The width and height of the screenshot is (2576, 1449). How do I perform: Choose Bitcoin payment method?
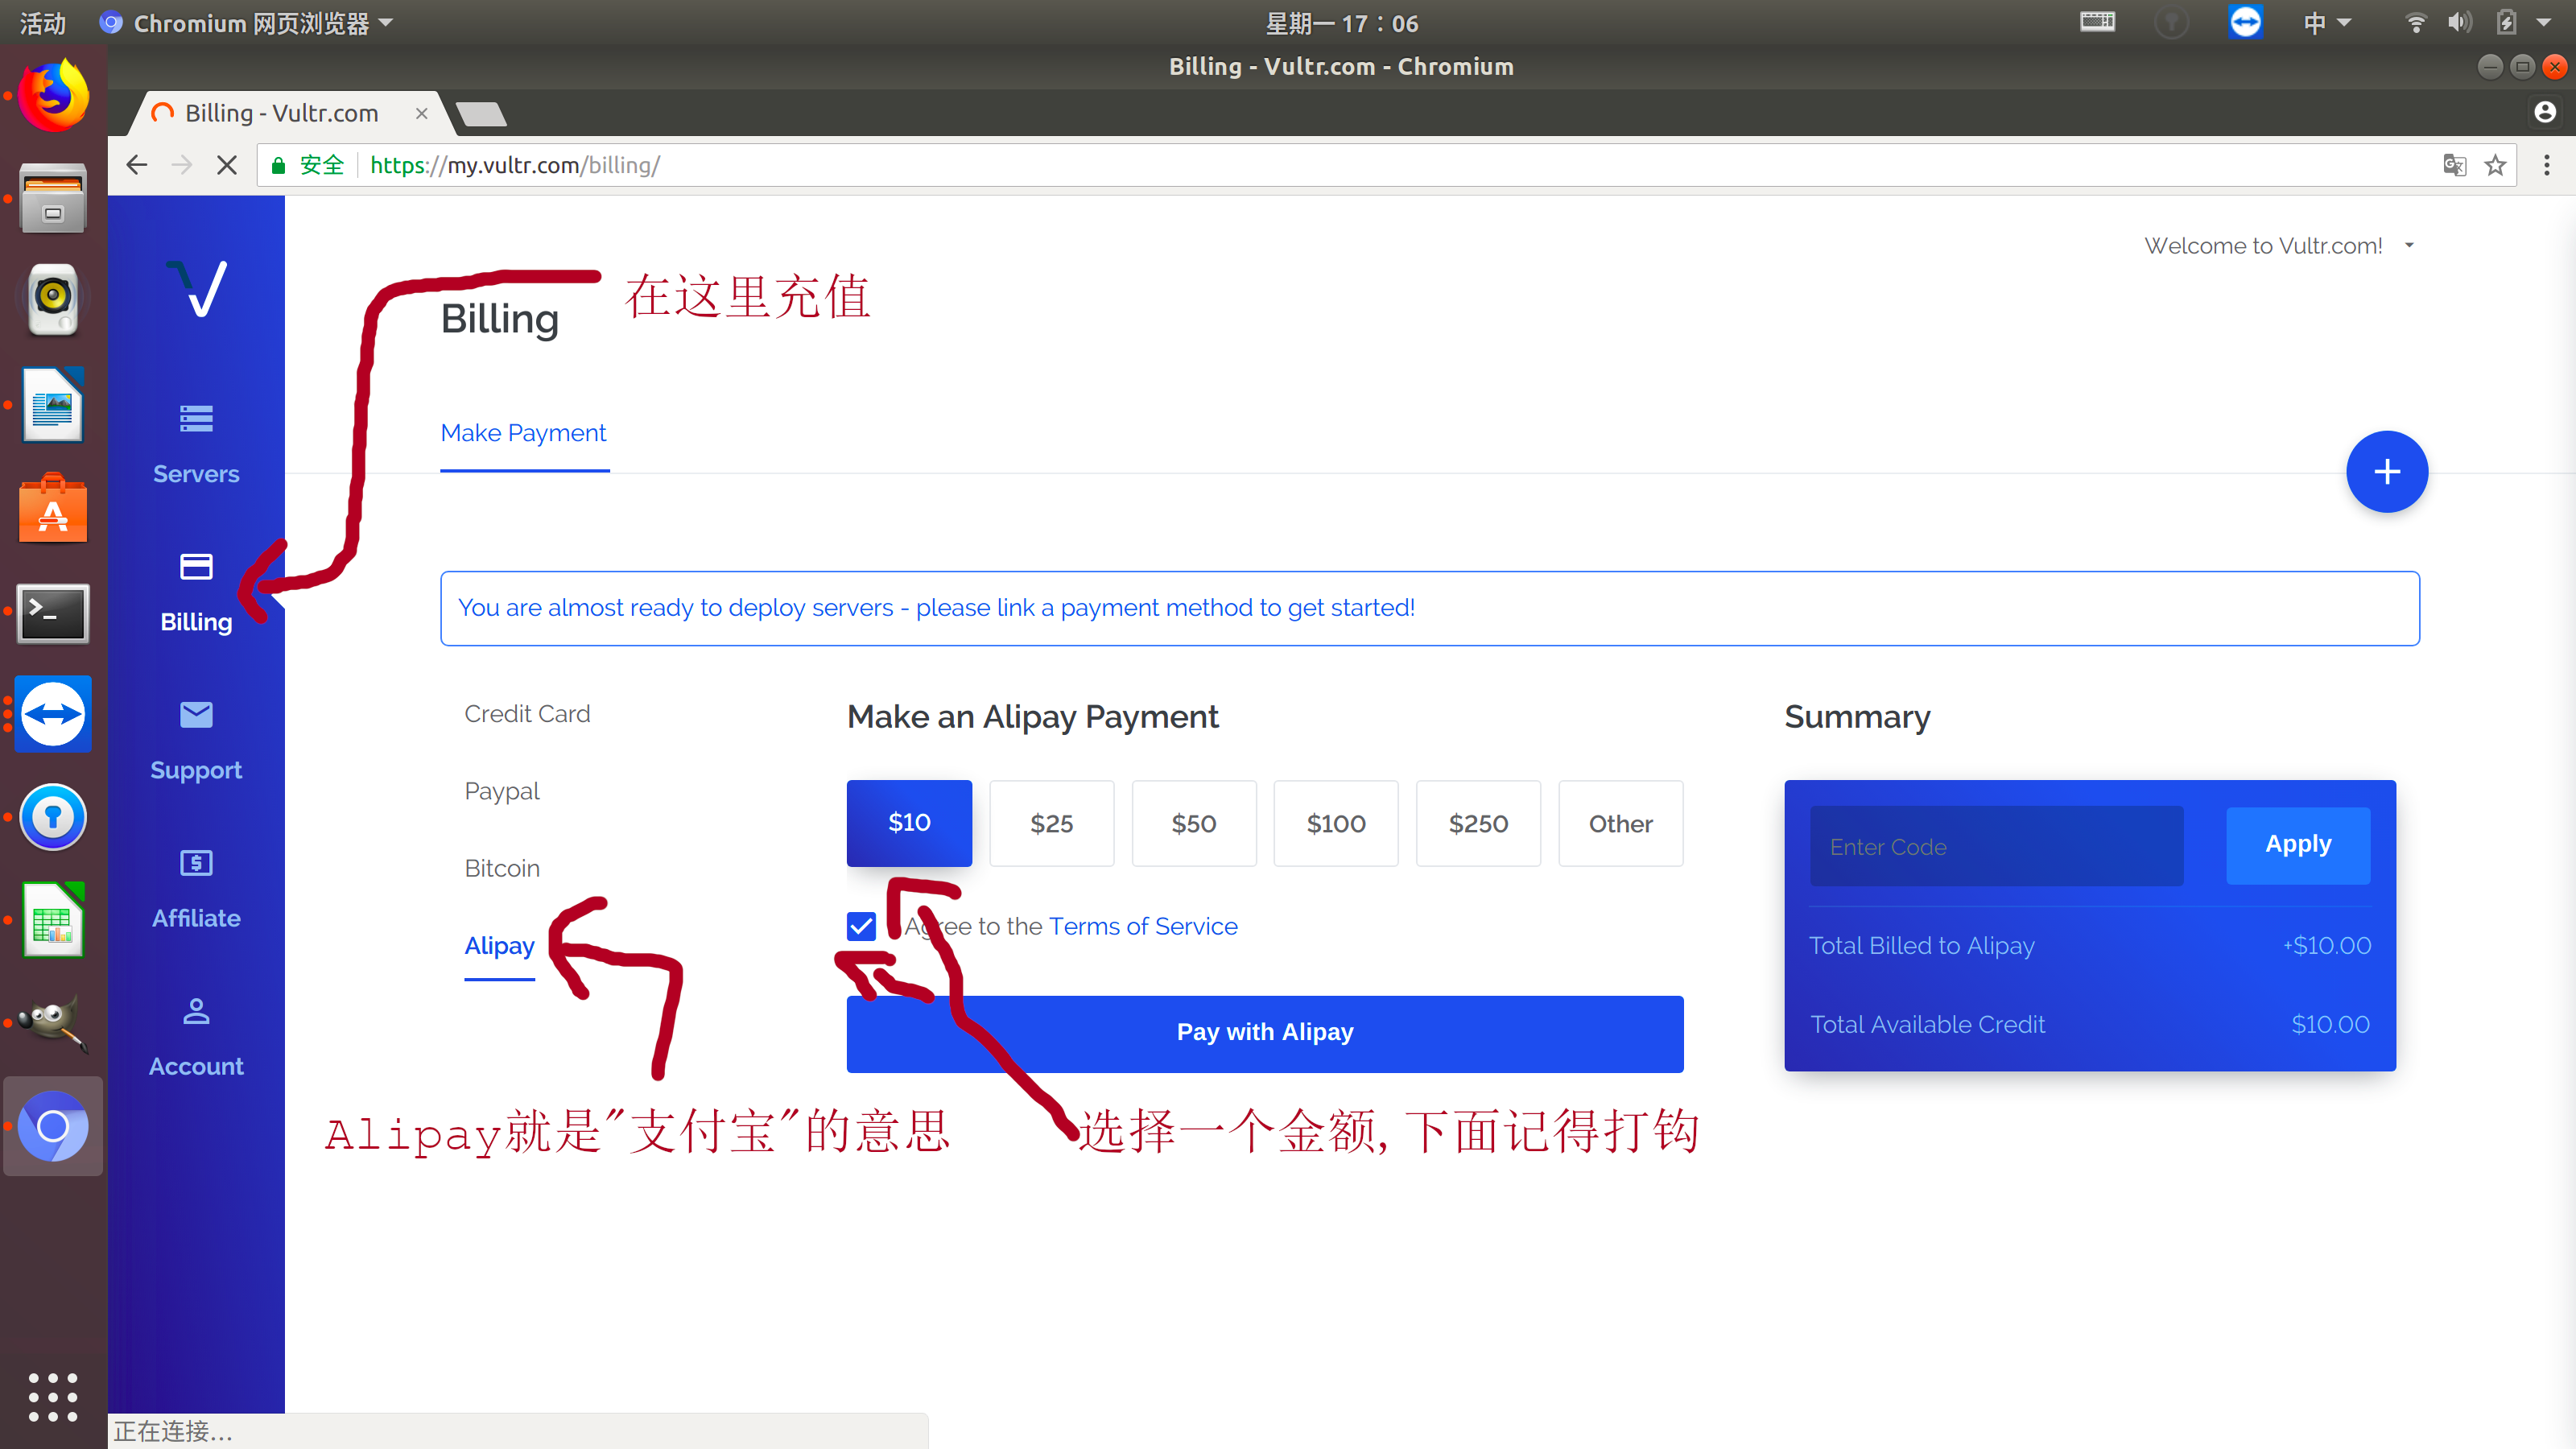(502, 868)
